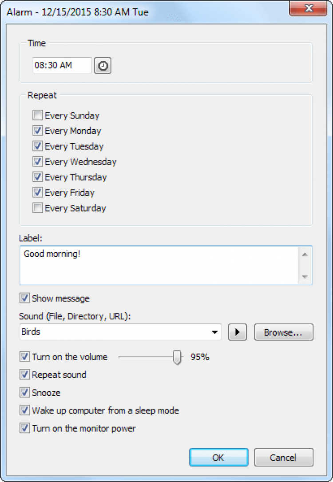The width and height of the screenshot is (333, 482).
Task: Disable the Repeat sound option
Action: click(25, 375)
